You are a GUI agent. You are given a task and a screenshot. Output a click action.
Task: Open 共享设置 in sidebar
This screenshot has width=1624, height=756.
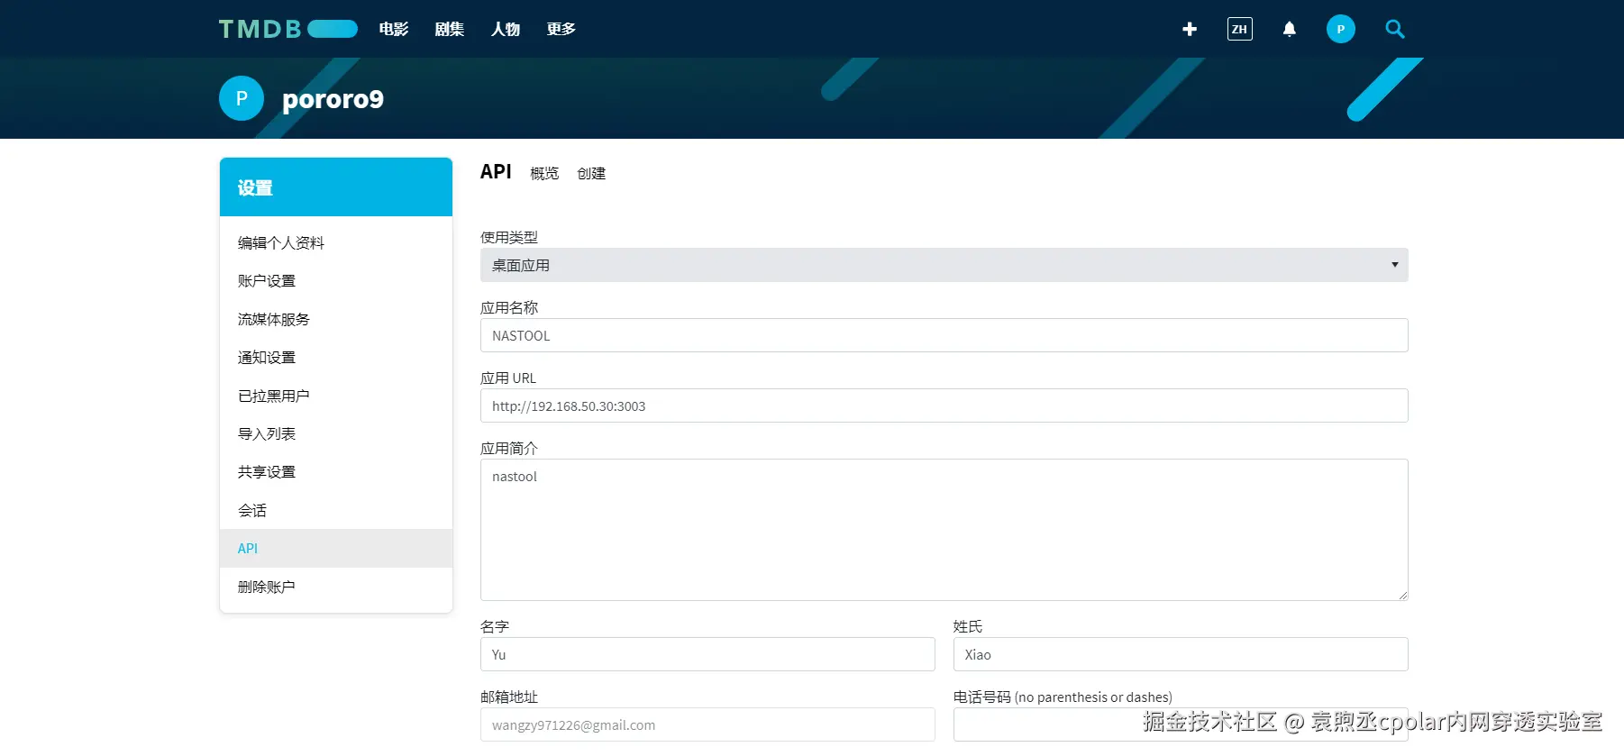click(336, 471)
